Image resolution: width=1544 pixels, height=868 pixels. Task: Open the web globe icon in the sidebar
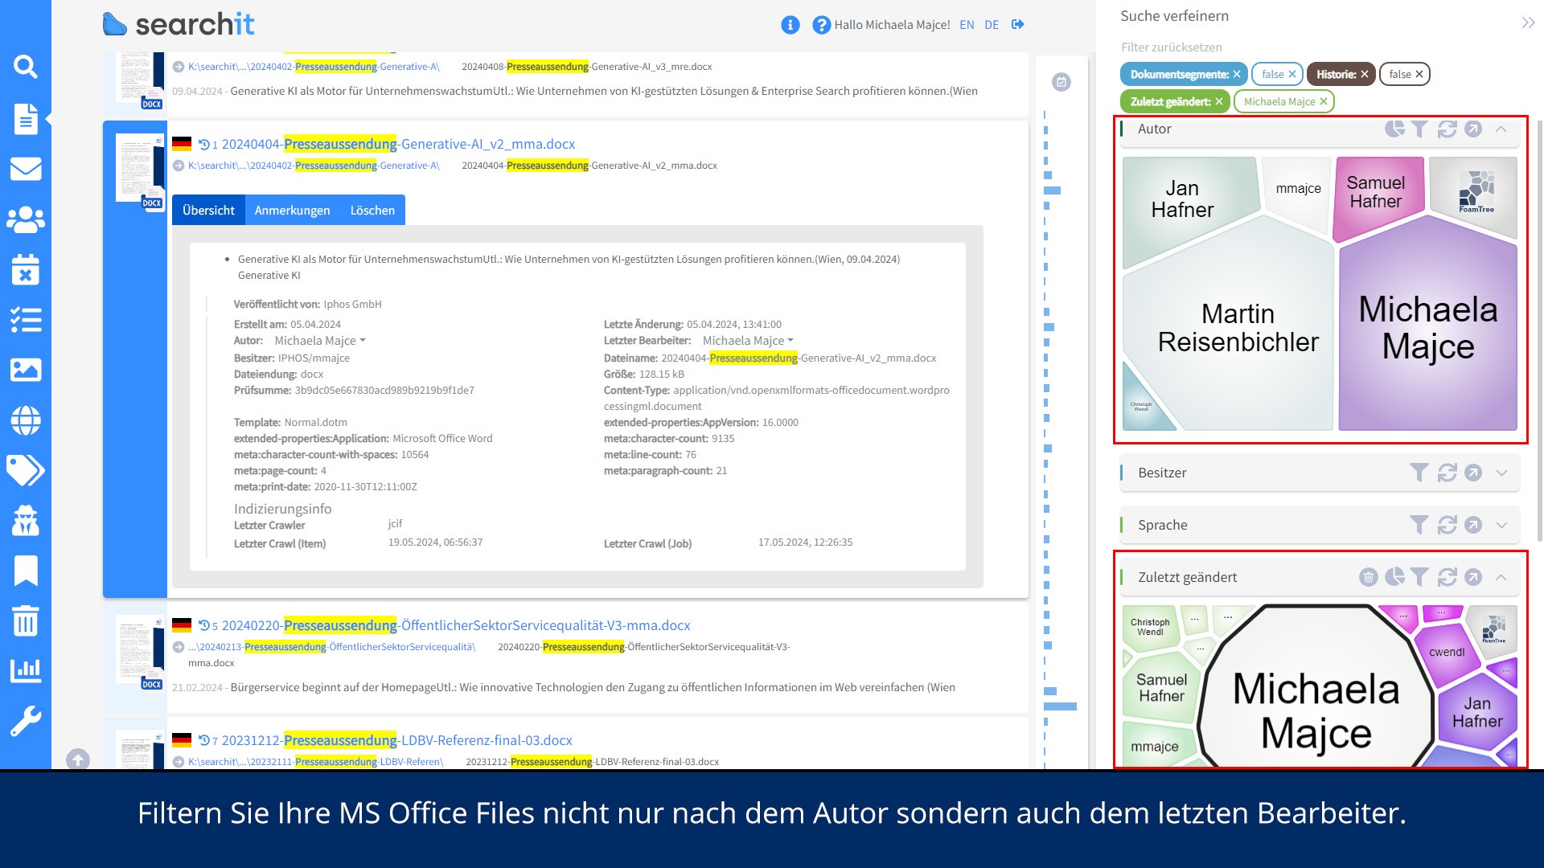pos(26,420)
